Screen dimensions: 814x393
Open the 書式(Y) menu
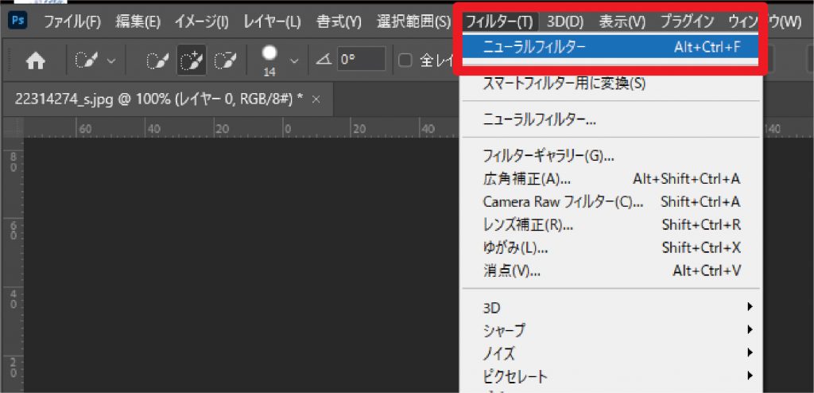(x=339, y=21)
